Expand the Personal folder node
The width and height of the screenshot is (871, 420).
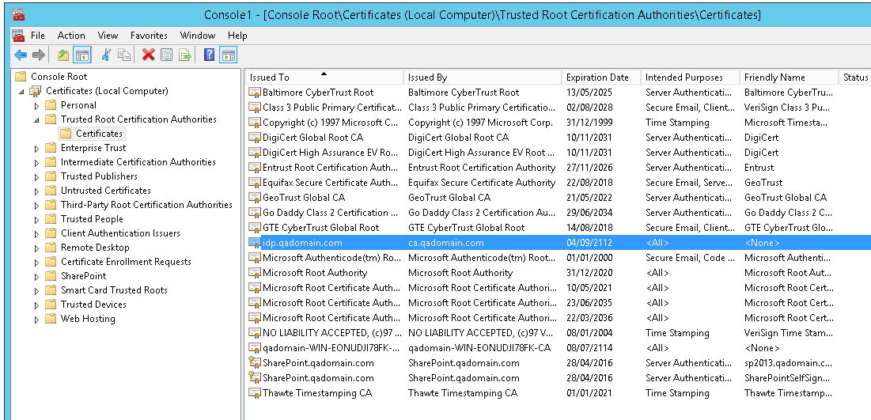point(36,105)
